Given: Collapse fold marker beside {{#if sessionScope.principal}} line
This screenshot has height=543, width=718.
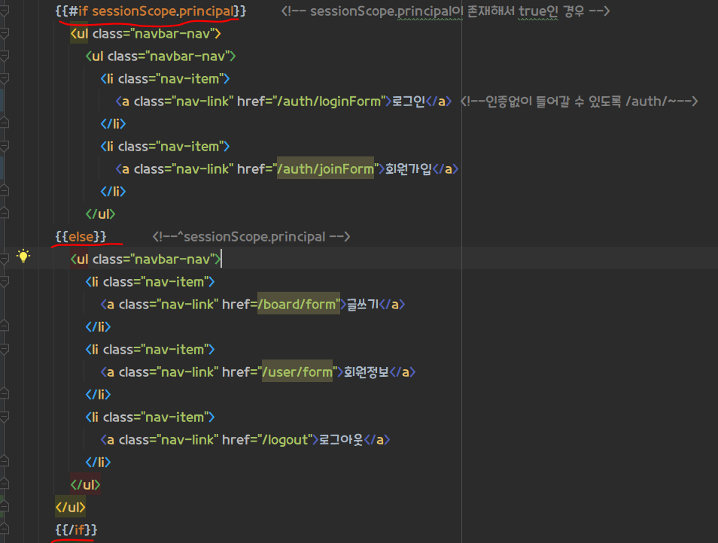Looking at the screenshot, I should [x=4, y=11].
